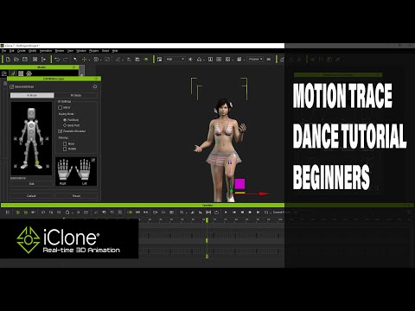Open the Help menu
Image resolution: width=415 pixels, height=311 pixels.
tap(115, 51)
